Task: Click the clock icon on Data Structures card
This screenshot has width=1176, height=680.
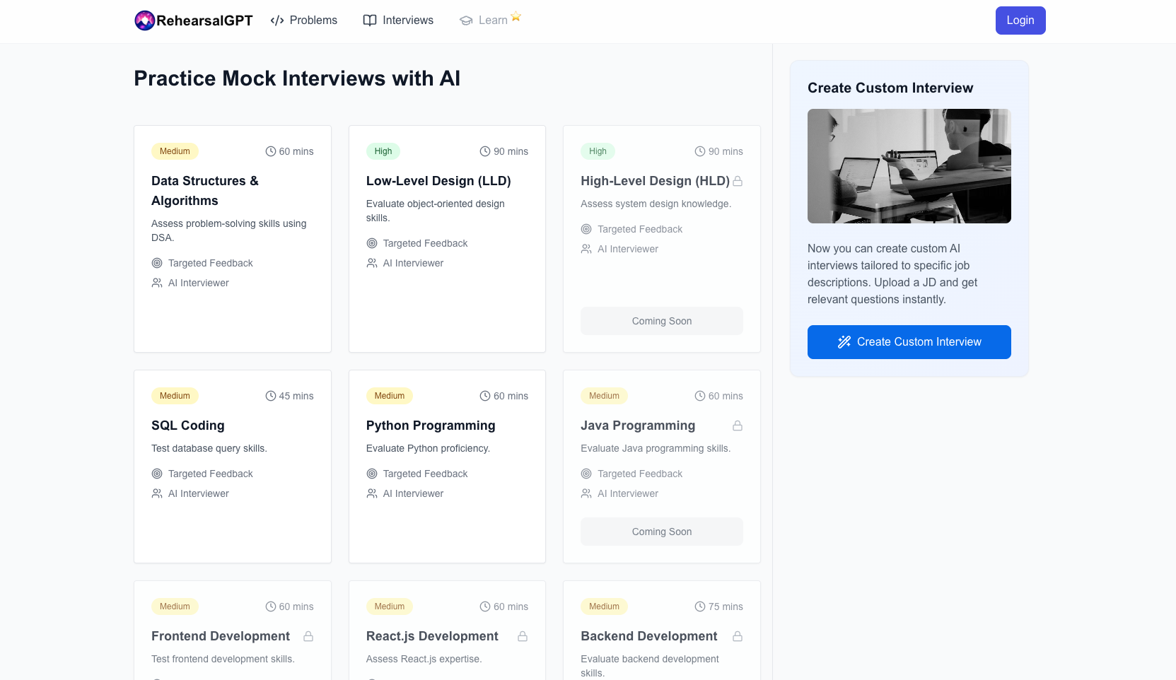Action: tap(271, 151)
